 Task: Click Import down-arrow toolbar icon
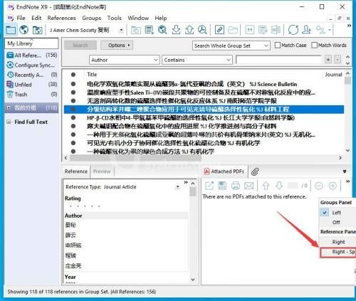pyautogui.click(x=176, y=30)
